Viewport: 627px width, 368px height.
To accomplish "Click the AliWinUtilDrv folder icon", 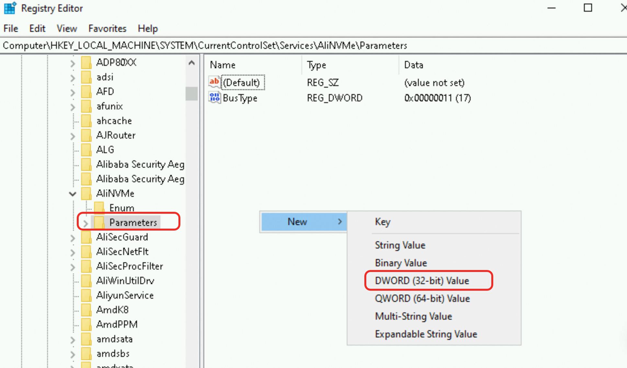I will click(x=86, y=281).
